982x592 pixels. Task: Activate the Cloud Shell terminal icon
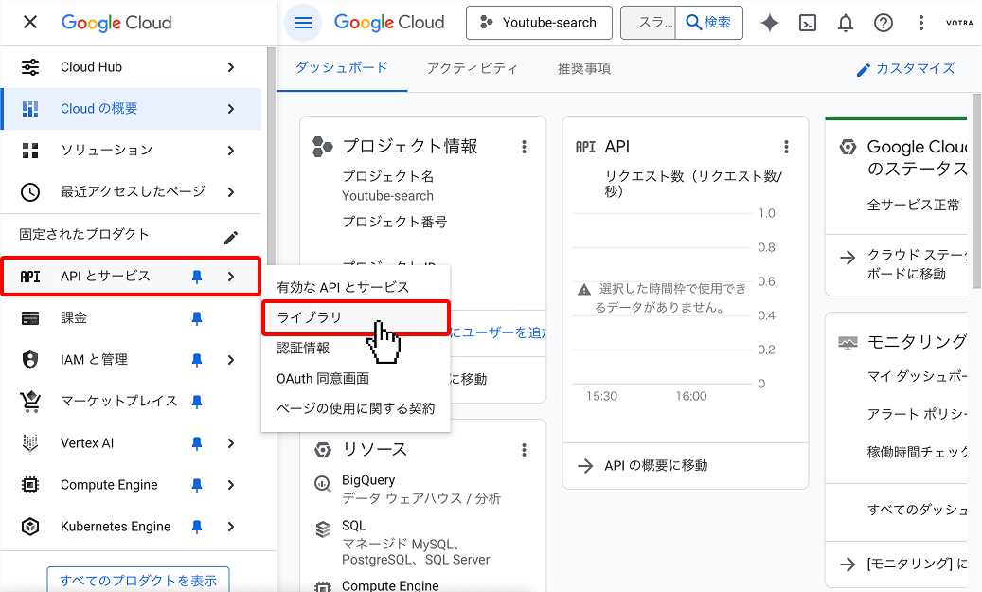(808, 23)
